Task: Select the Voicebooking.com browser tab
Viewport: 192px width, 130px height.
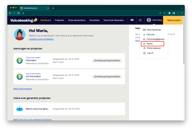Action: [35, 8]
